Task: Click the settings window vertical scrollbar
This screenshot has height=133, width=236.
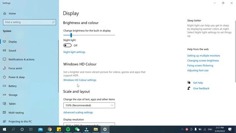Action: pyautogui.click(x=235, y=51)
